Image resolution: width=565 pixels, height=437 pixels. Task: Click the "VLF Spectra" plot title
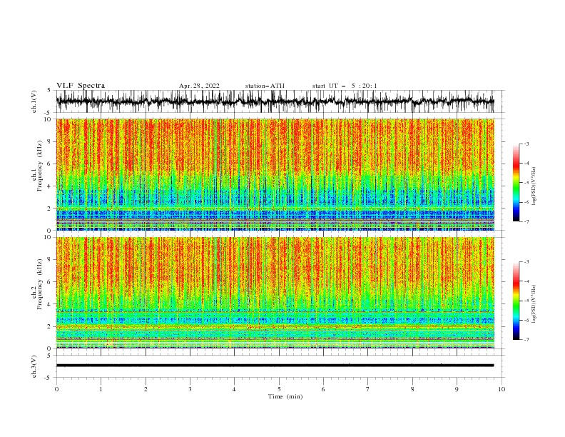click(81, 86)
